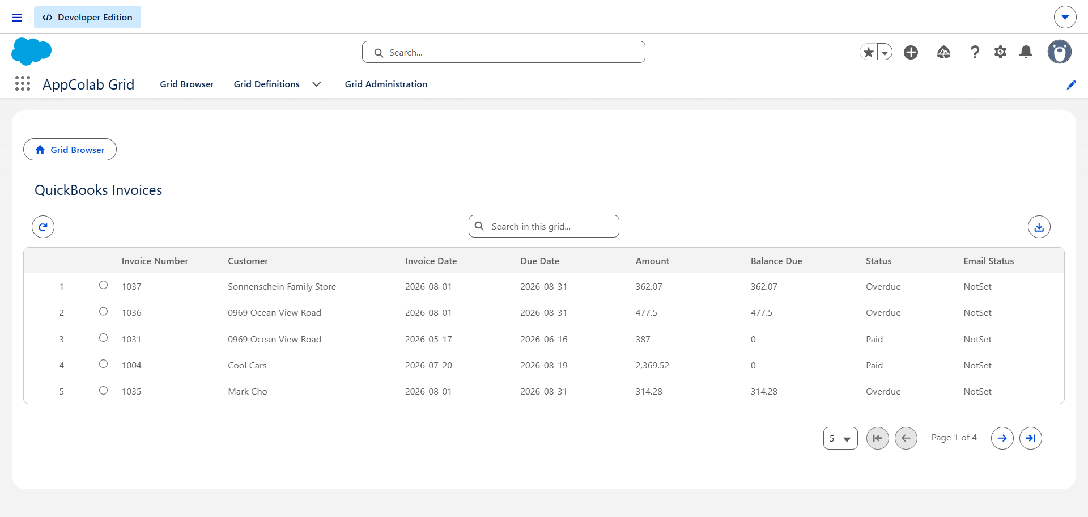The width and height of the screenshot is (1088, 517).
Task: Click the Paid status for invoice 1031
Action: click(874, 339)
